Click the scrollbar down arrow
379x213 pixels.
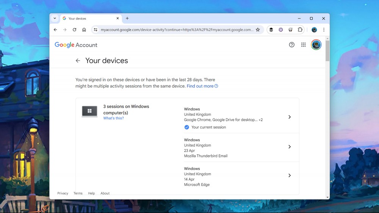(327, 197)
